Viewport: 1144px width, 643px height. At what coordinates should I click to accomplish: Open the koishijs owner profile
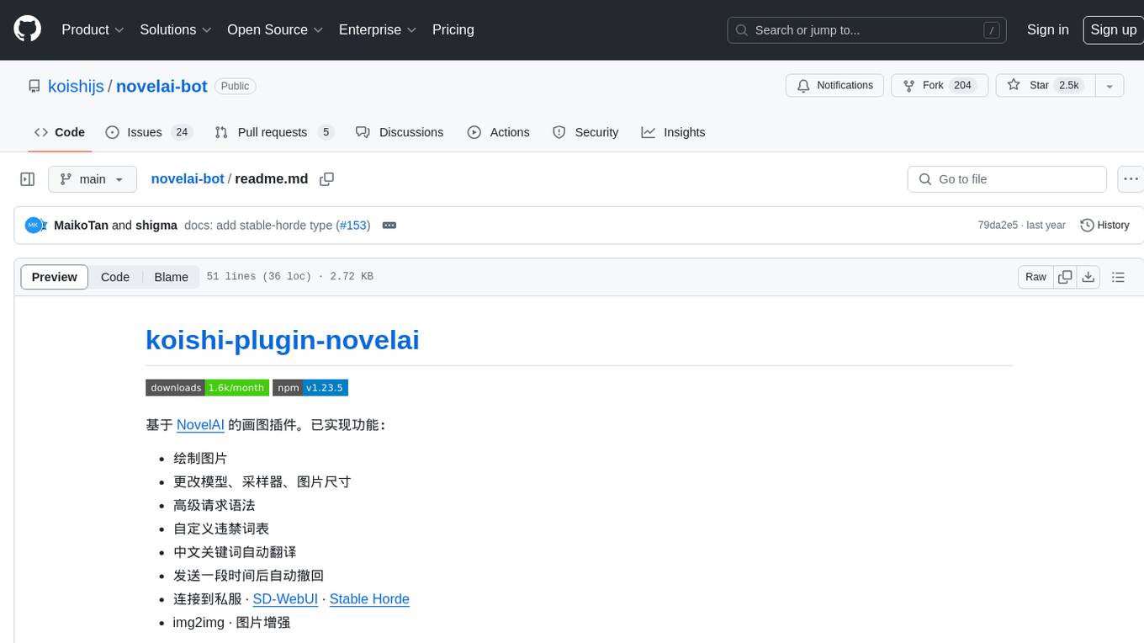coord(76,86)
